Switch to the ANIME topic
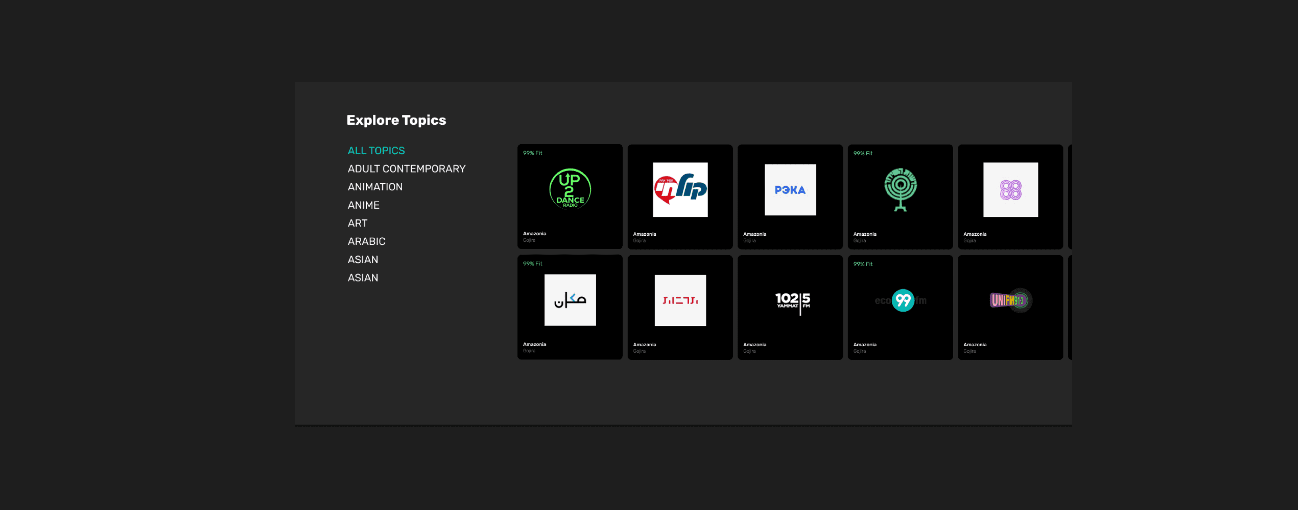This screenshot has width=1298, height=510. point(363,205)
